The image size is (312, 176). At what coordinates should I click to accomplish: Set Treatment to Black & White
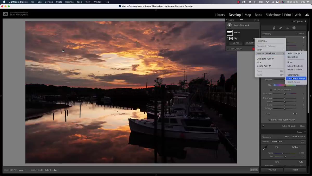298,136
